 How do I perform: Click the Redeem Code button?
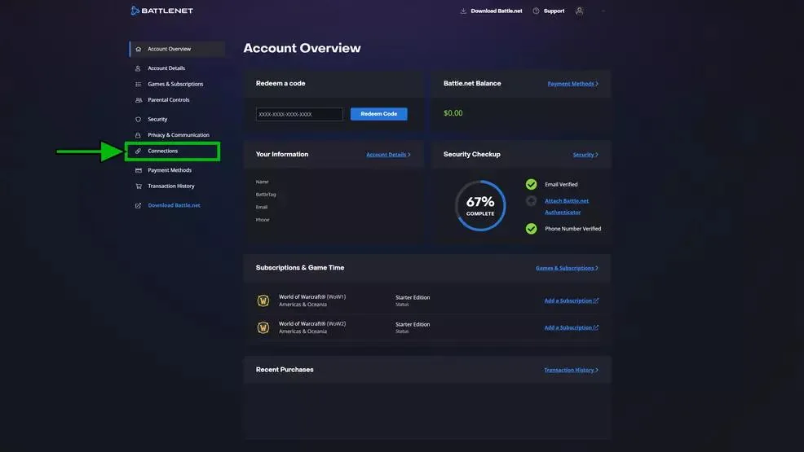coord(379,114)
